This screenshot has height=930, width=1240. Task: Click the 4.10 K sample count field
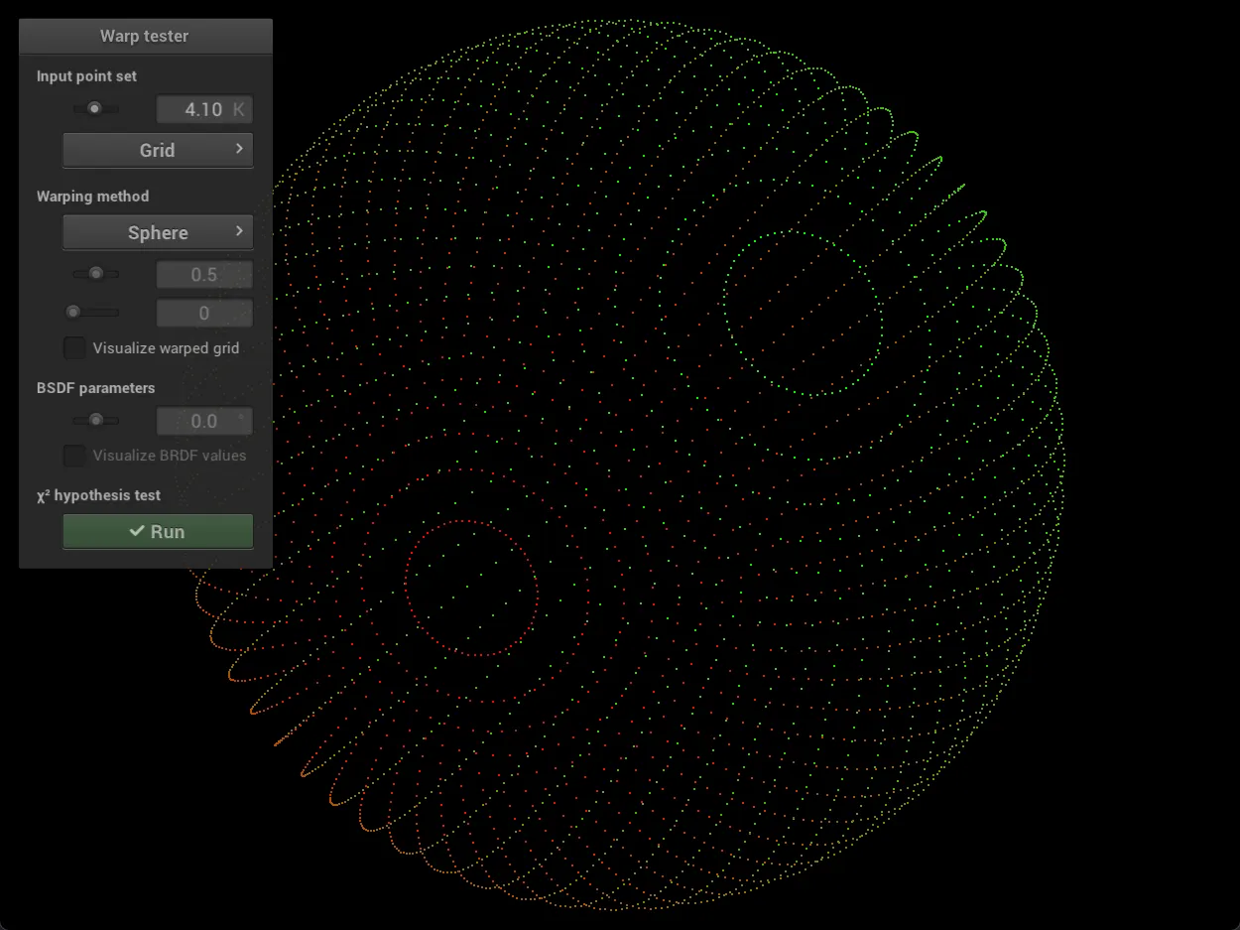(204, 109)
